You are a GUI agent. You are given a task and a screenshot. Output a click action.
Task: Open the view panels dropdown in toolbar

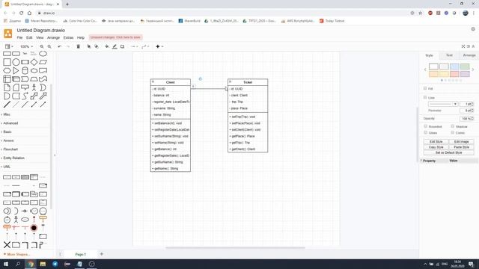coord(9,46)
